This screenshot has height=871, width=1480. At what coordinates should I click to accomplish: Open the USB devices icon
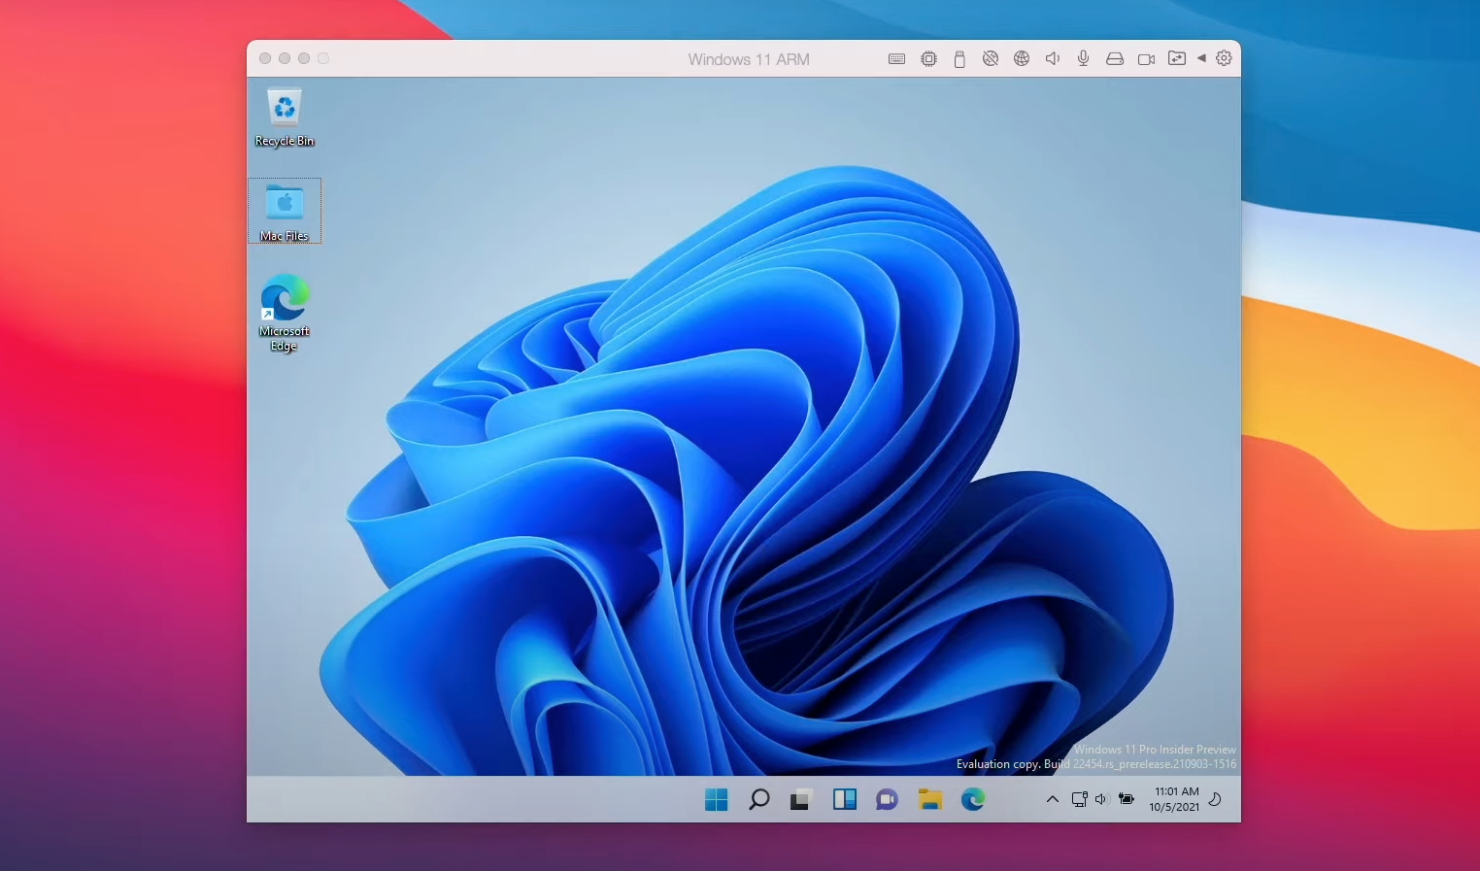click(959, 59)
